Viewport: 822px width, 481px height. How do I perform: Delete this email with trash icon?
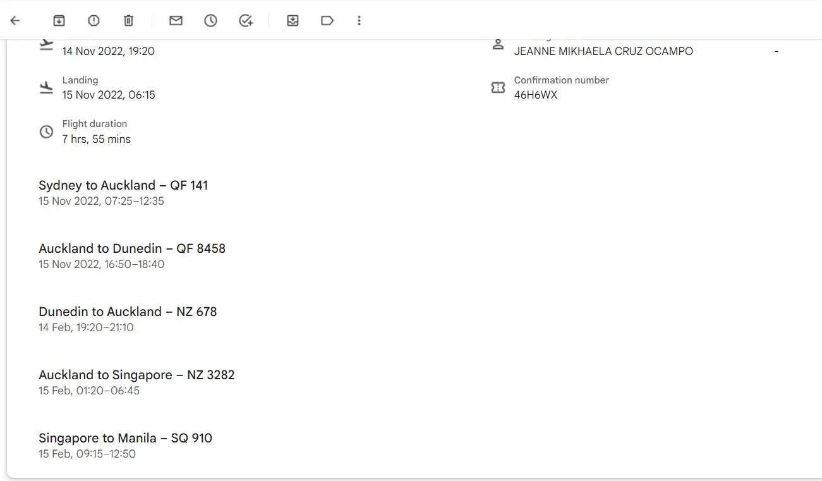pos(128,21)
